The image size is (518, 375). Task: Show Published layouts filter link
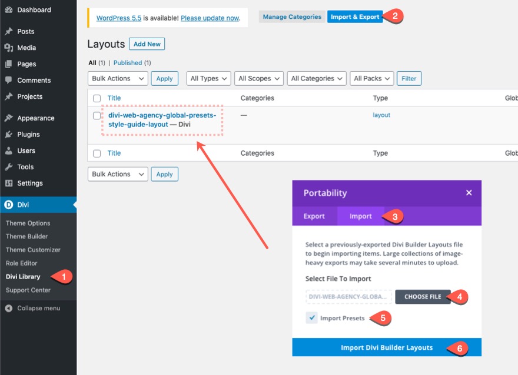coord(128,63)
